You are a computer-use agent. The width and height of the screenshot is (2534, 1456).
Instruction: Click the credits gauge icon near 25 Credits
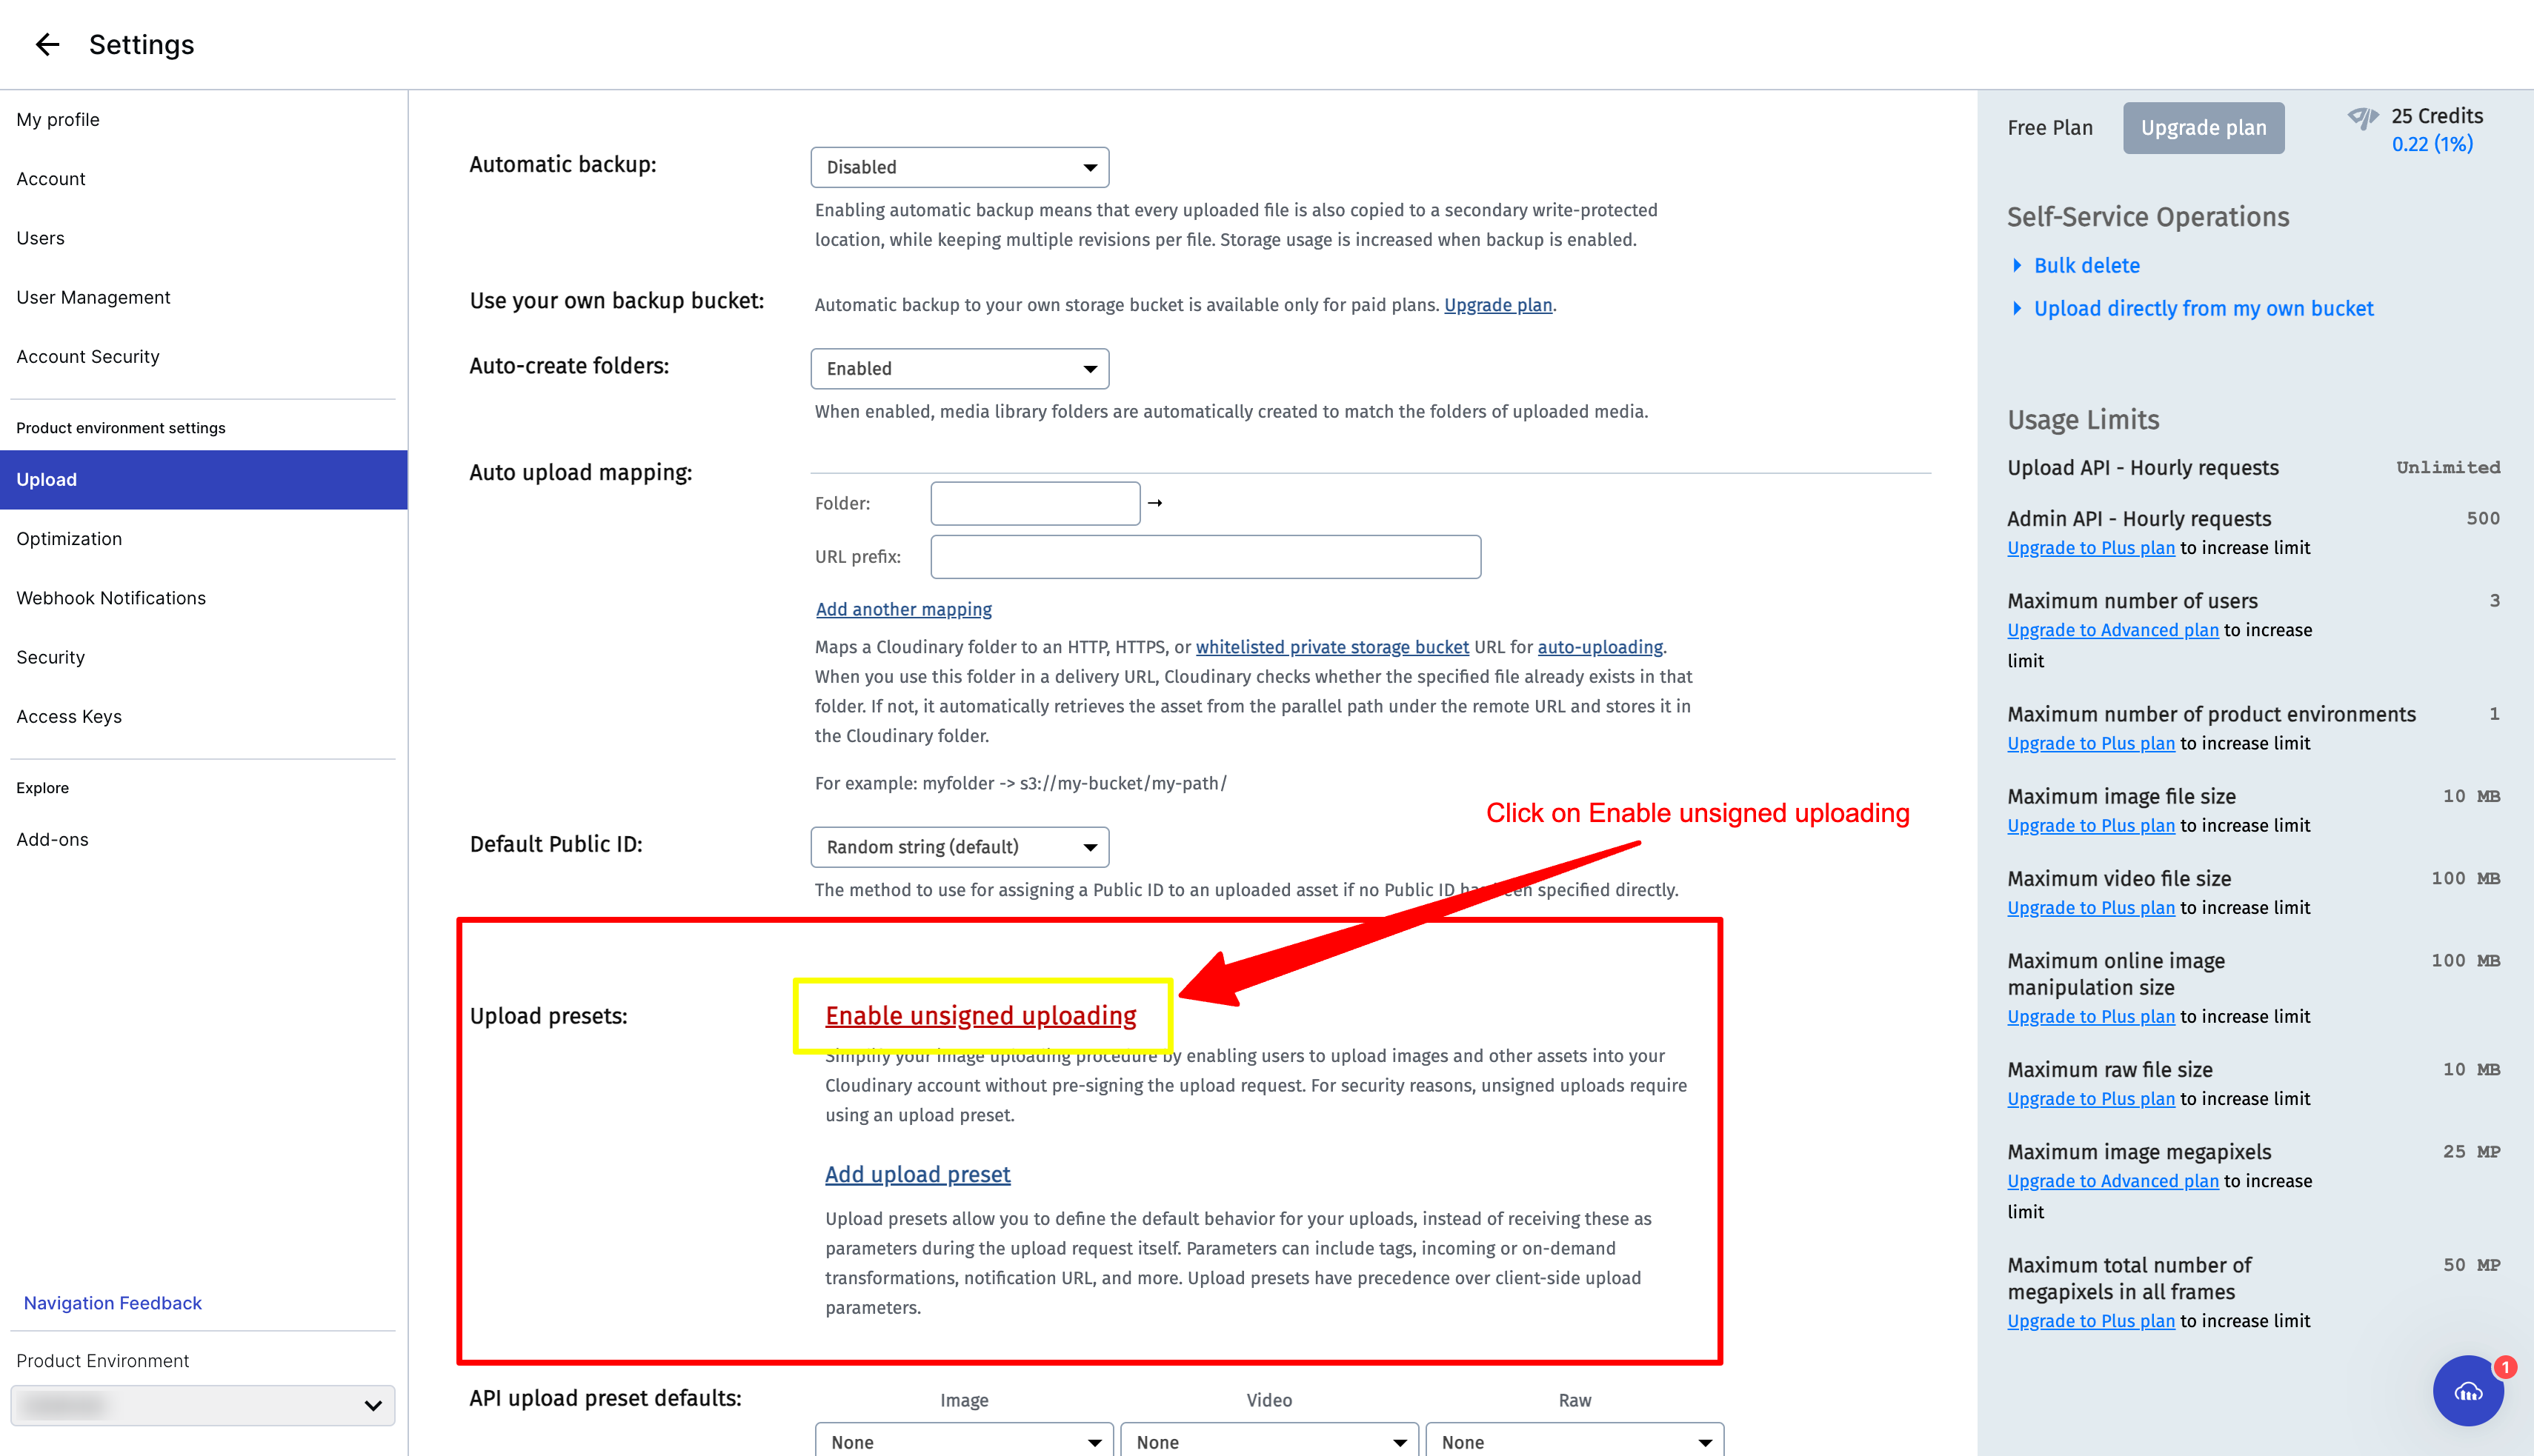(2364, 117)
